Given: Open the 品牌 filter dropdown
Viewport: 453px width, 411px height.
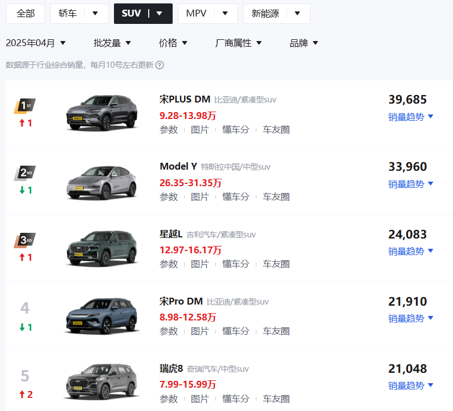Looking at the screenshot, I should (304, 43).
